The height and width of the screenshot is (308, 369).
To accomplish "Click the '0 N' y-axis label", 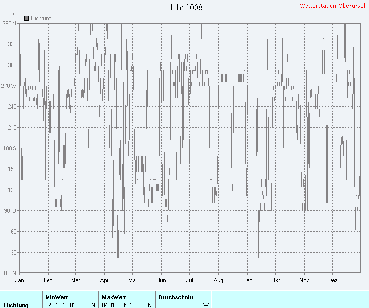I will click(x=10, y=273).
